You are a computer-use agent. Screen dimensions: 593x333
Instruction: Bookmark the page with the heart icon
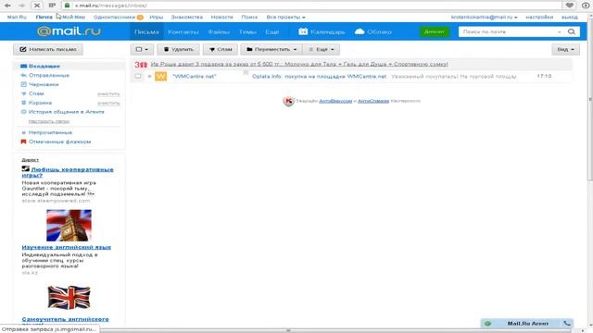(x=570, y=6)
